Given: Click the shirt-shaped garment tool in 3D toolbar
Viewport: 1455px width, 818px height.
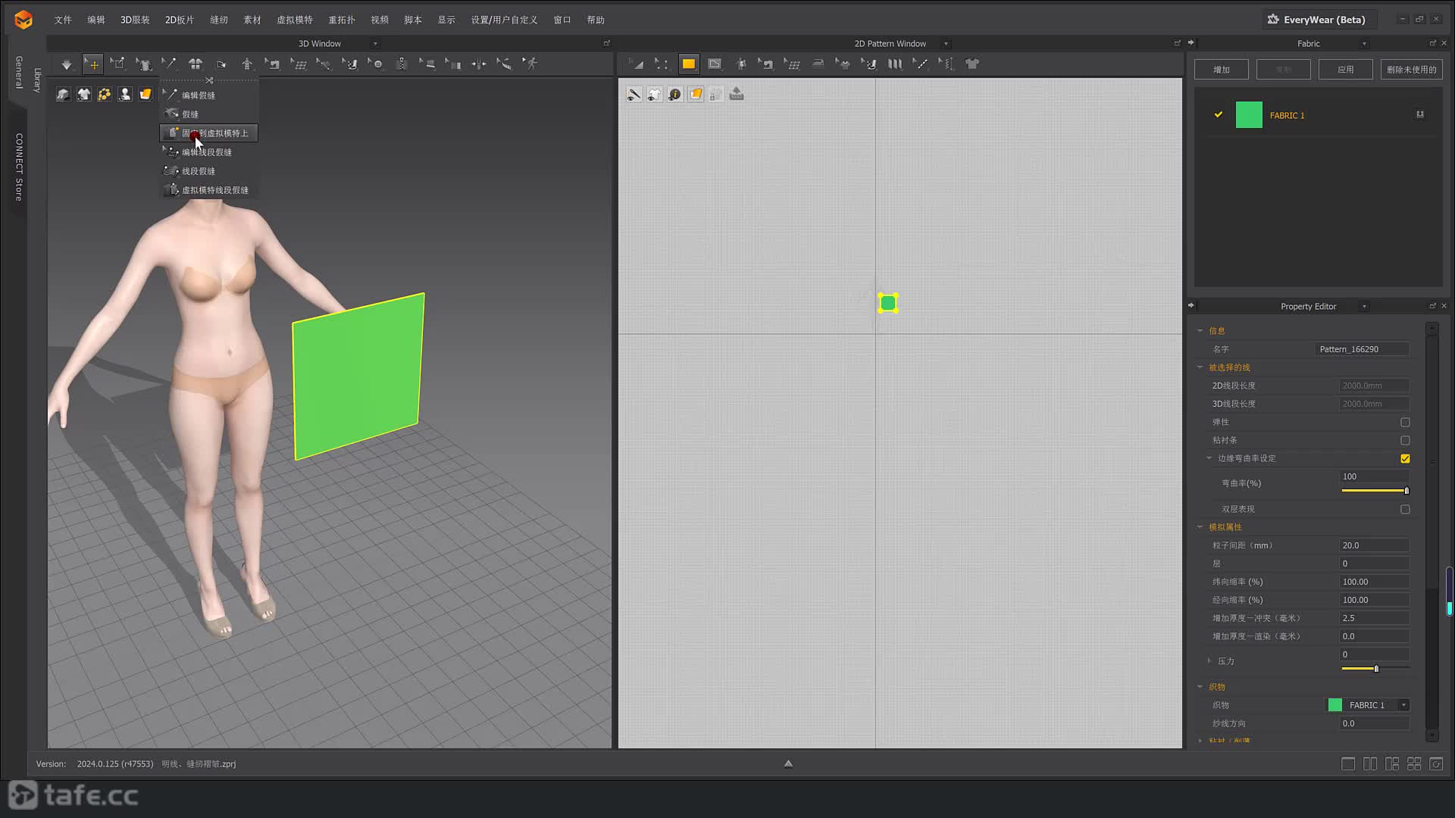Looking at the screenshot, I should (143, 64).
